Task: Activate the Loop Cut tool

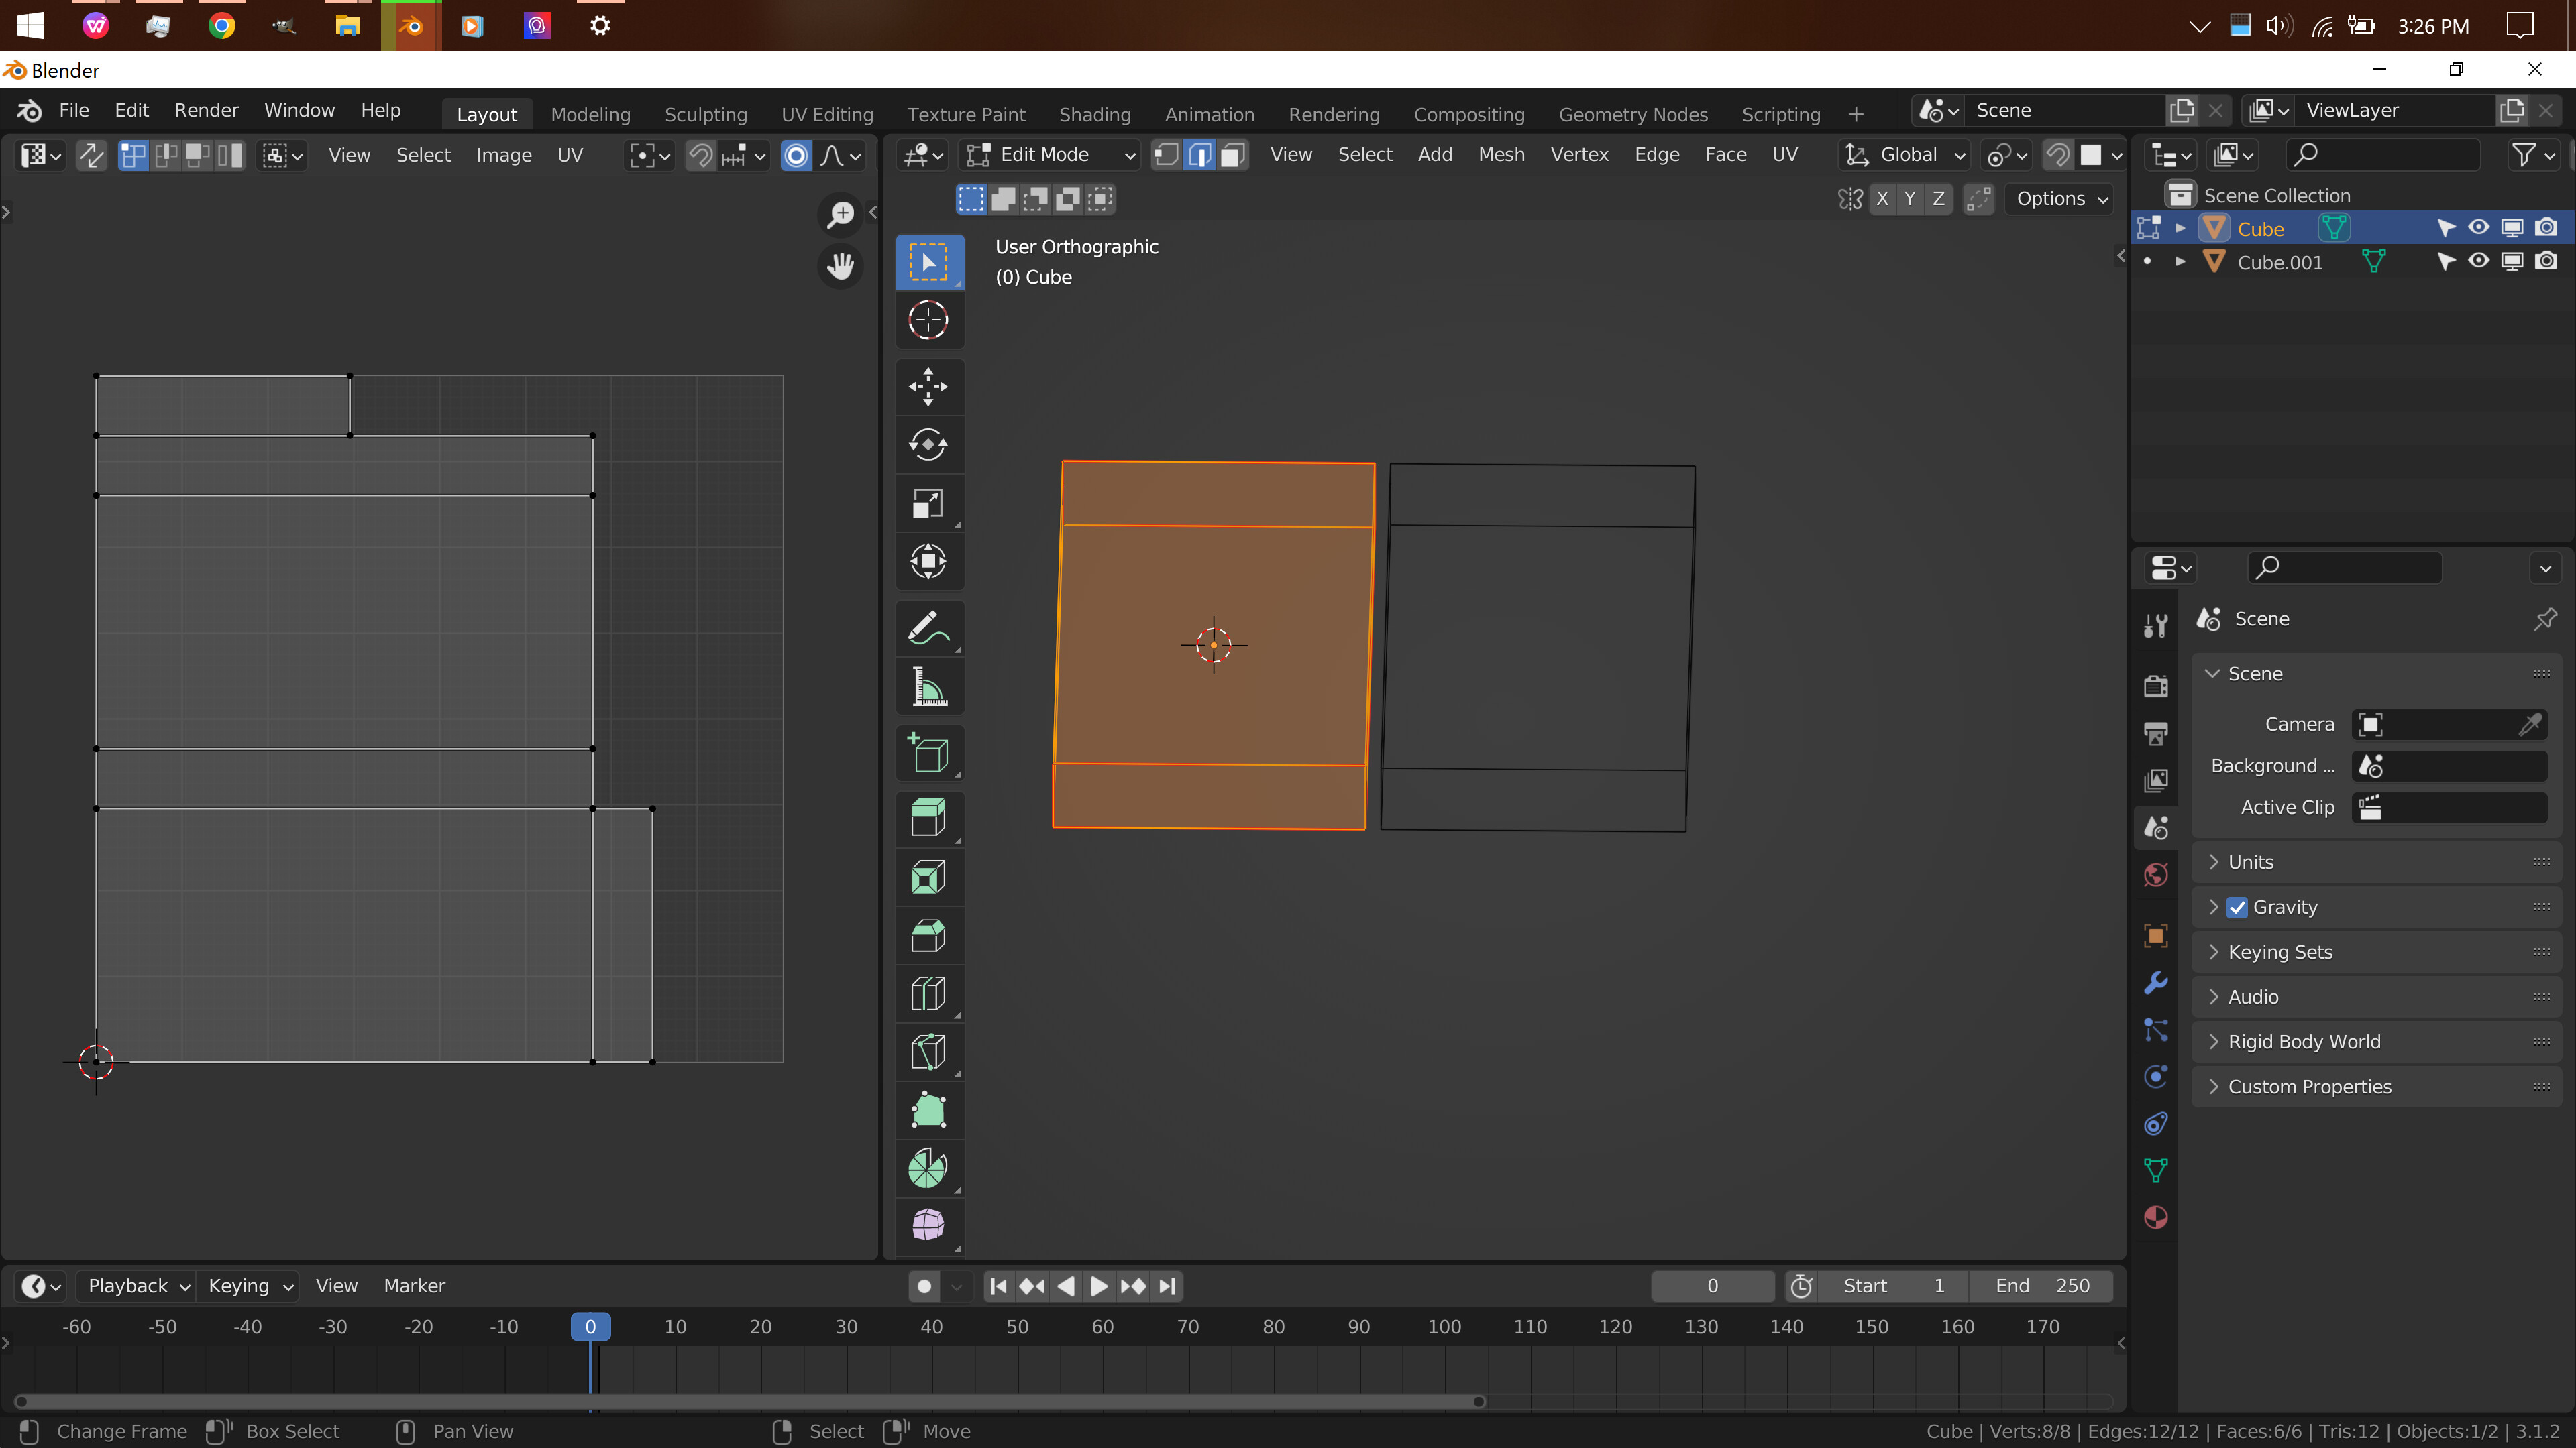Action: pos(928,993)
